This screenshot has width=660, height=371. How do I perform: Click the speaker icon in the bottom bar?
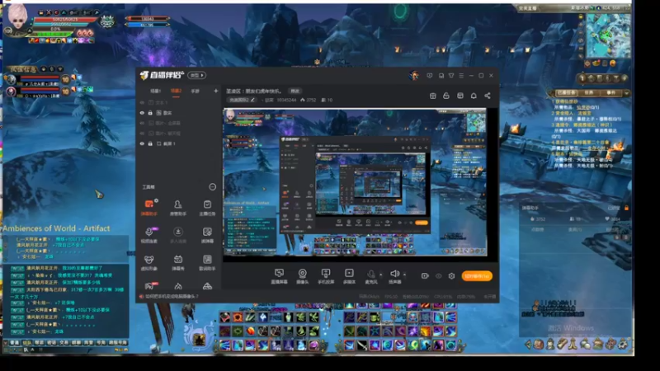[394, 274]
